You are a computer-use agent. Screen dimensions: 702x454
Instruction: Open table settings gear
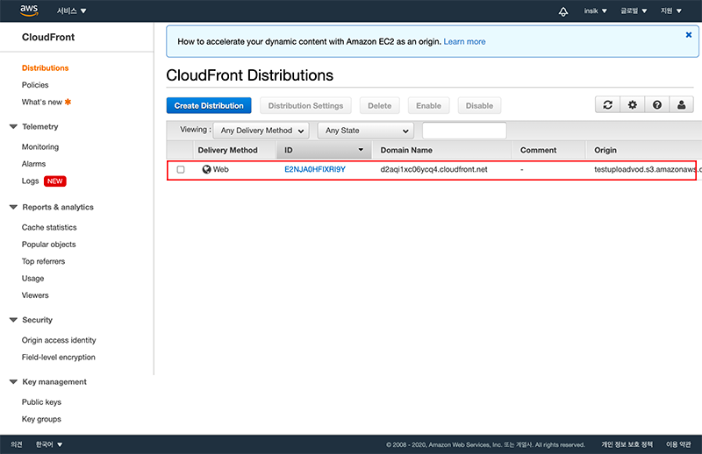click(632, 104)
